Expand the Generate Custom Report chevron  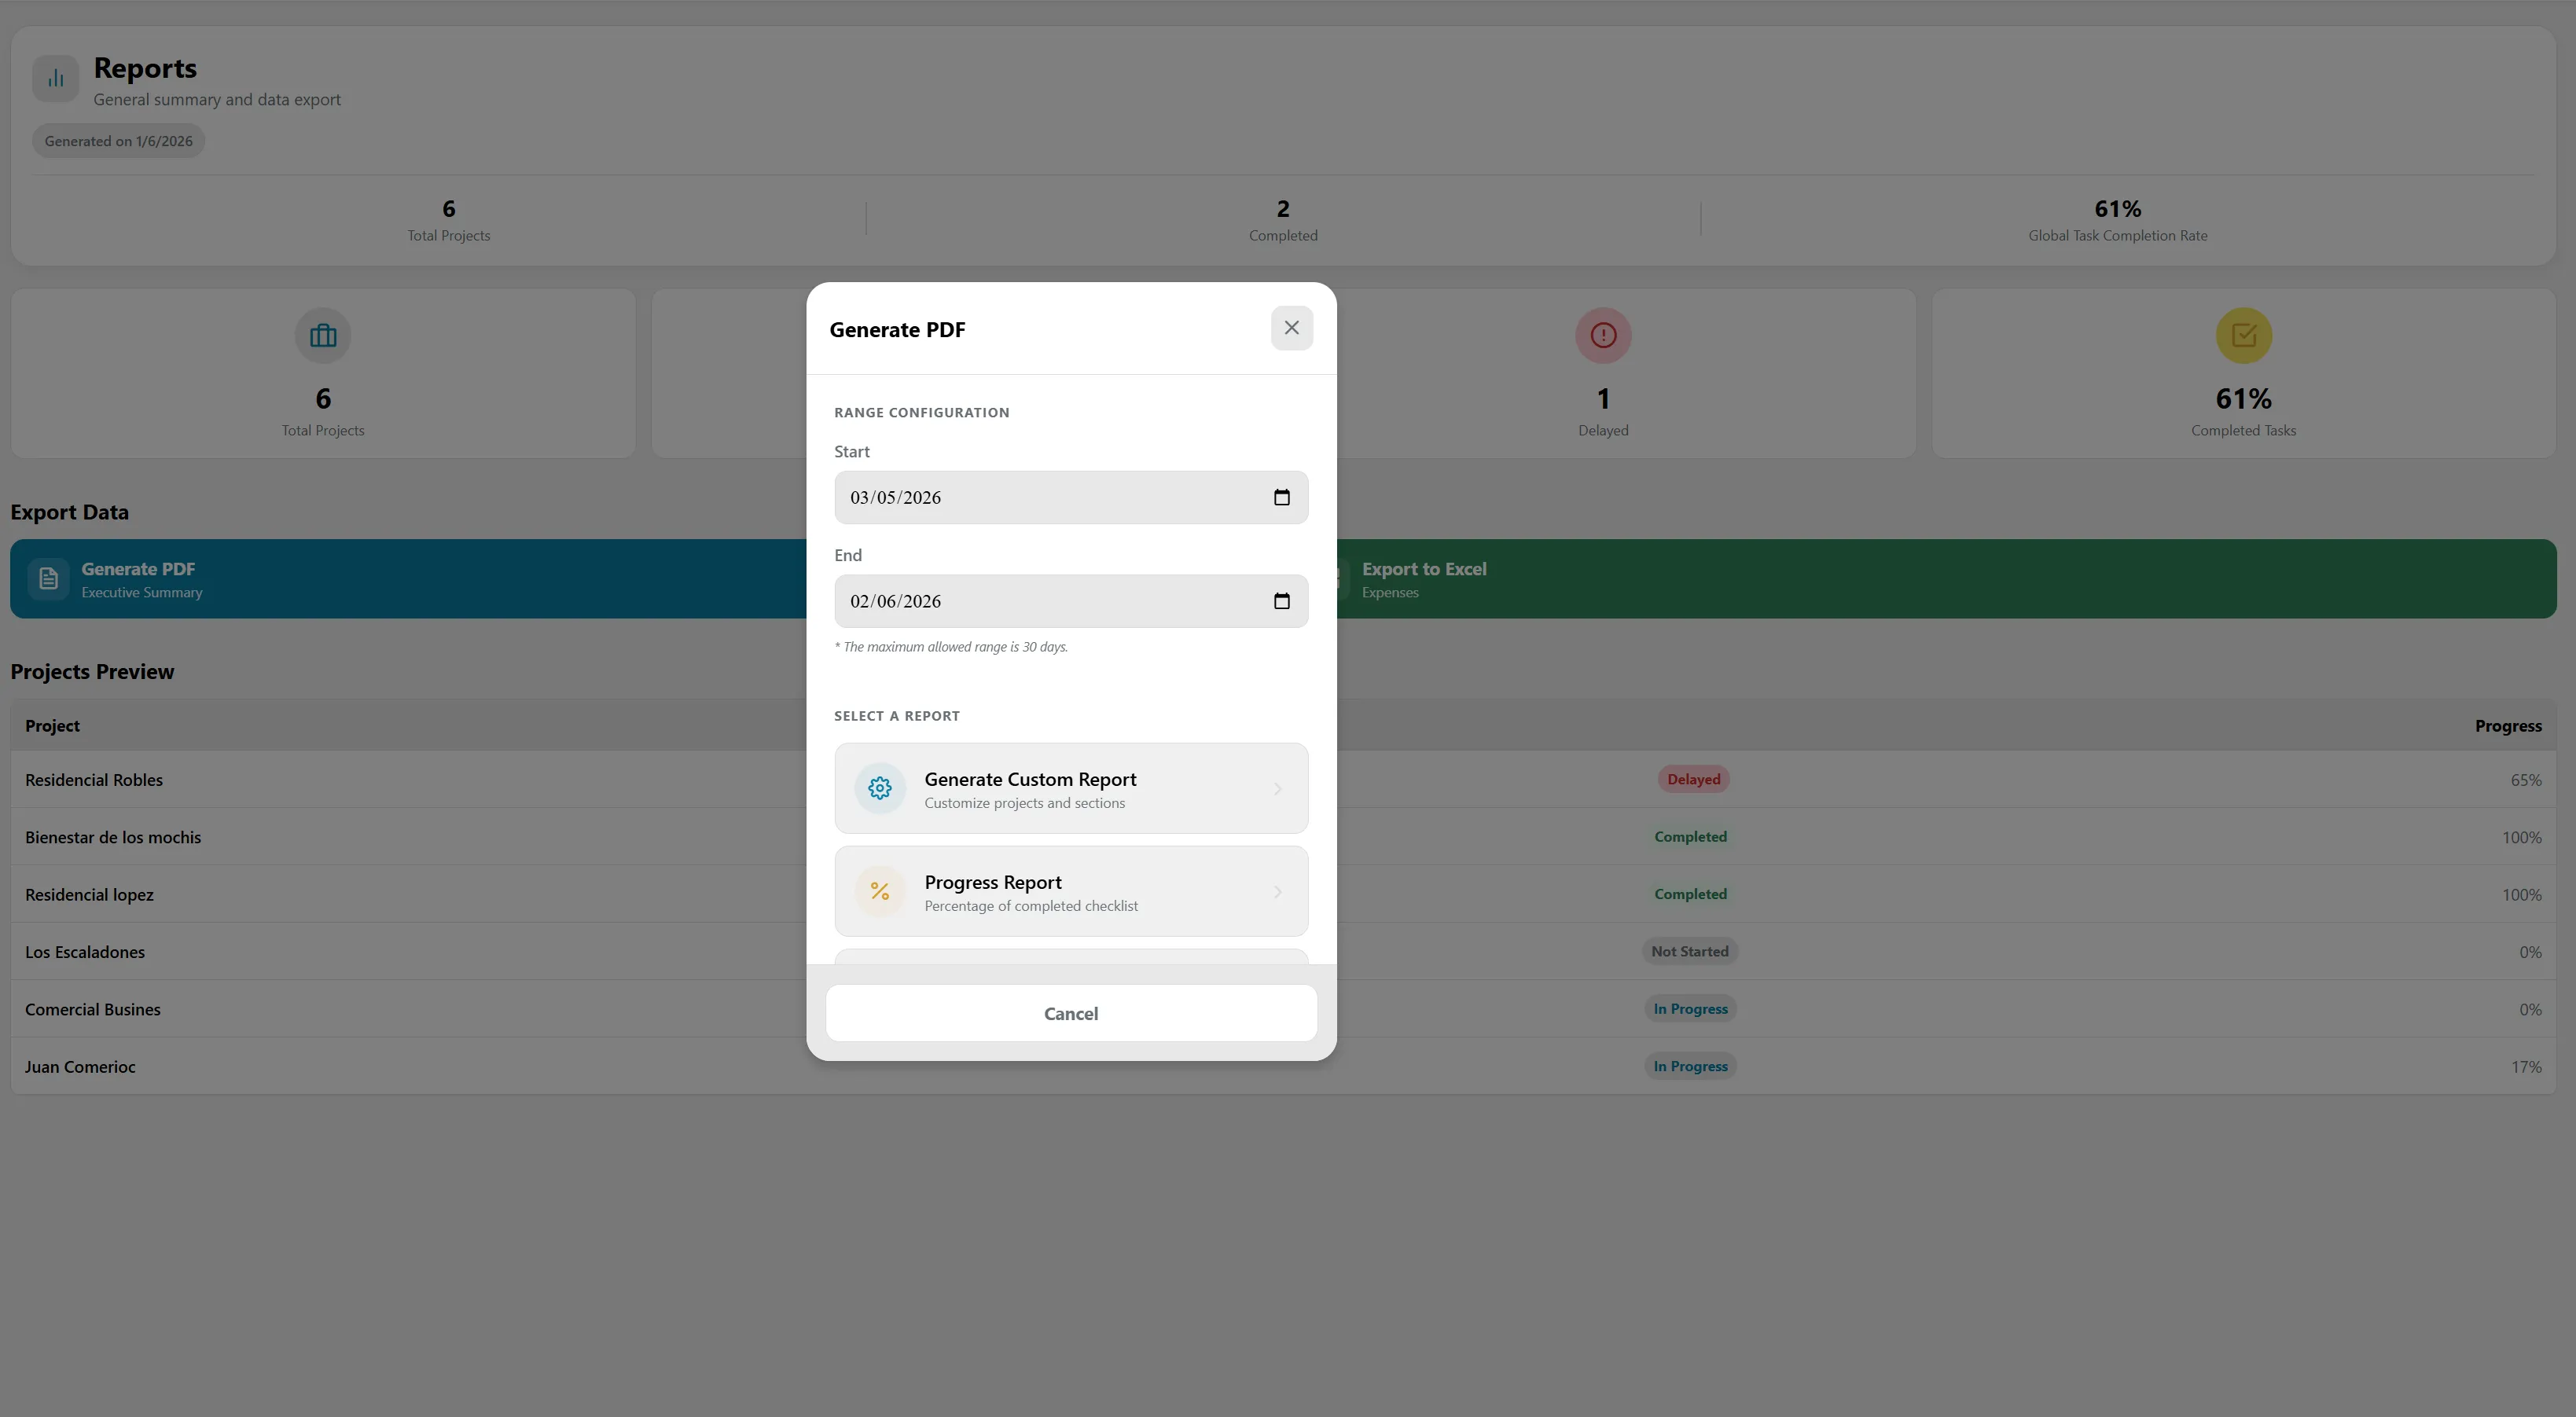tap(1277, 788)
